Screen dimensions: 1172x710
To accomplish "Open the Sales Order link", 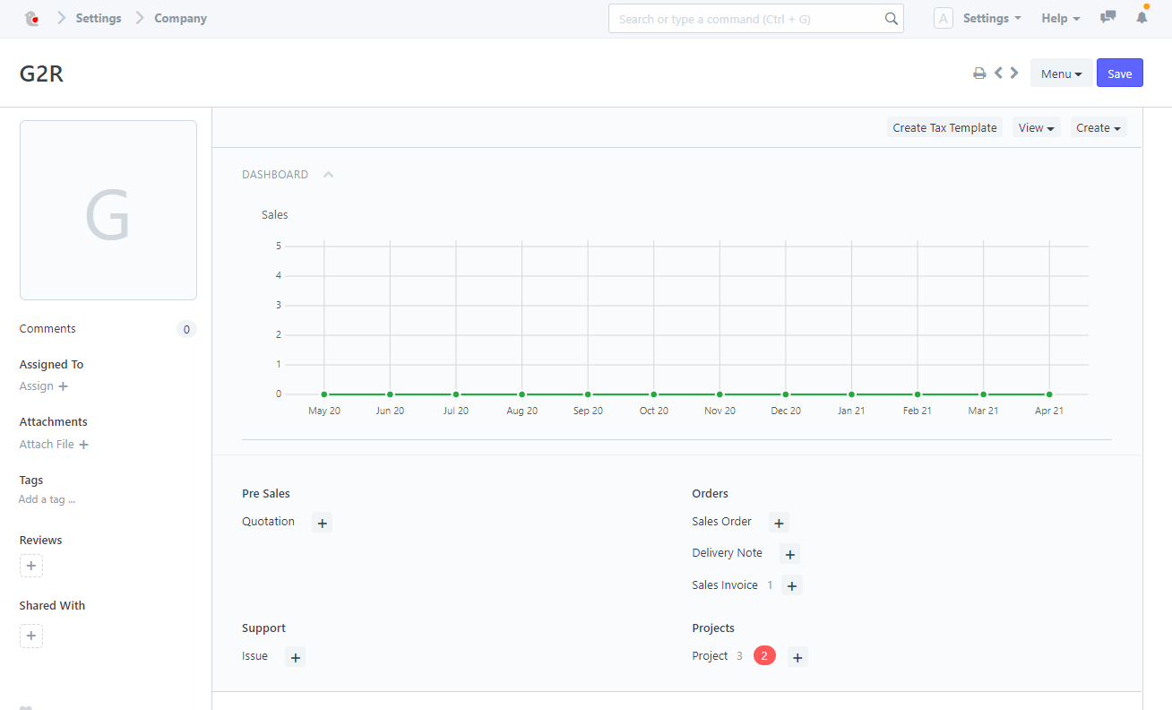I will [721, 521].
